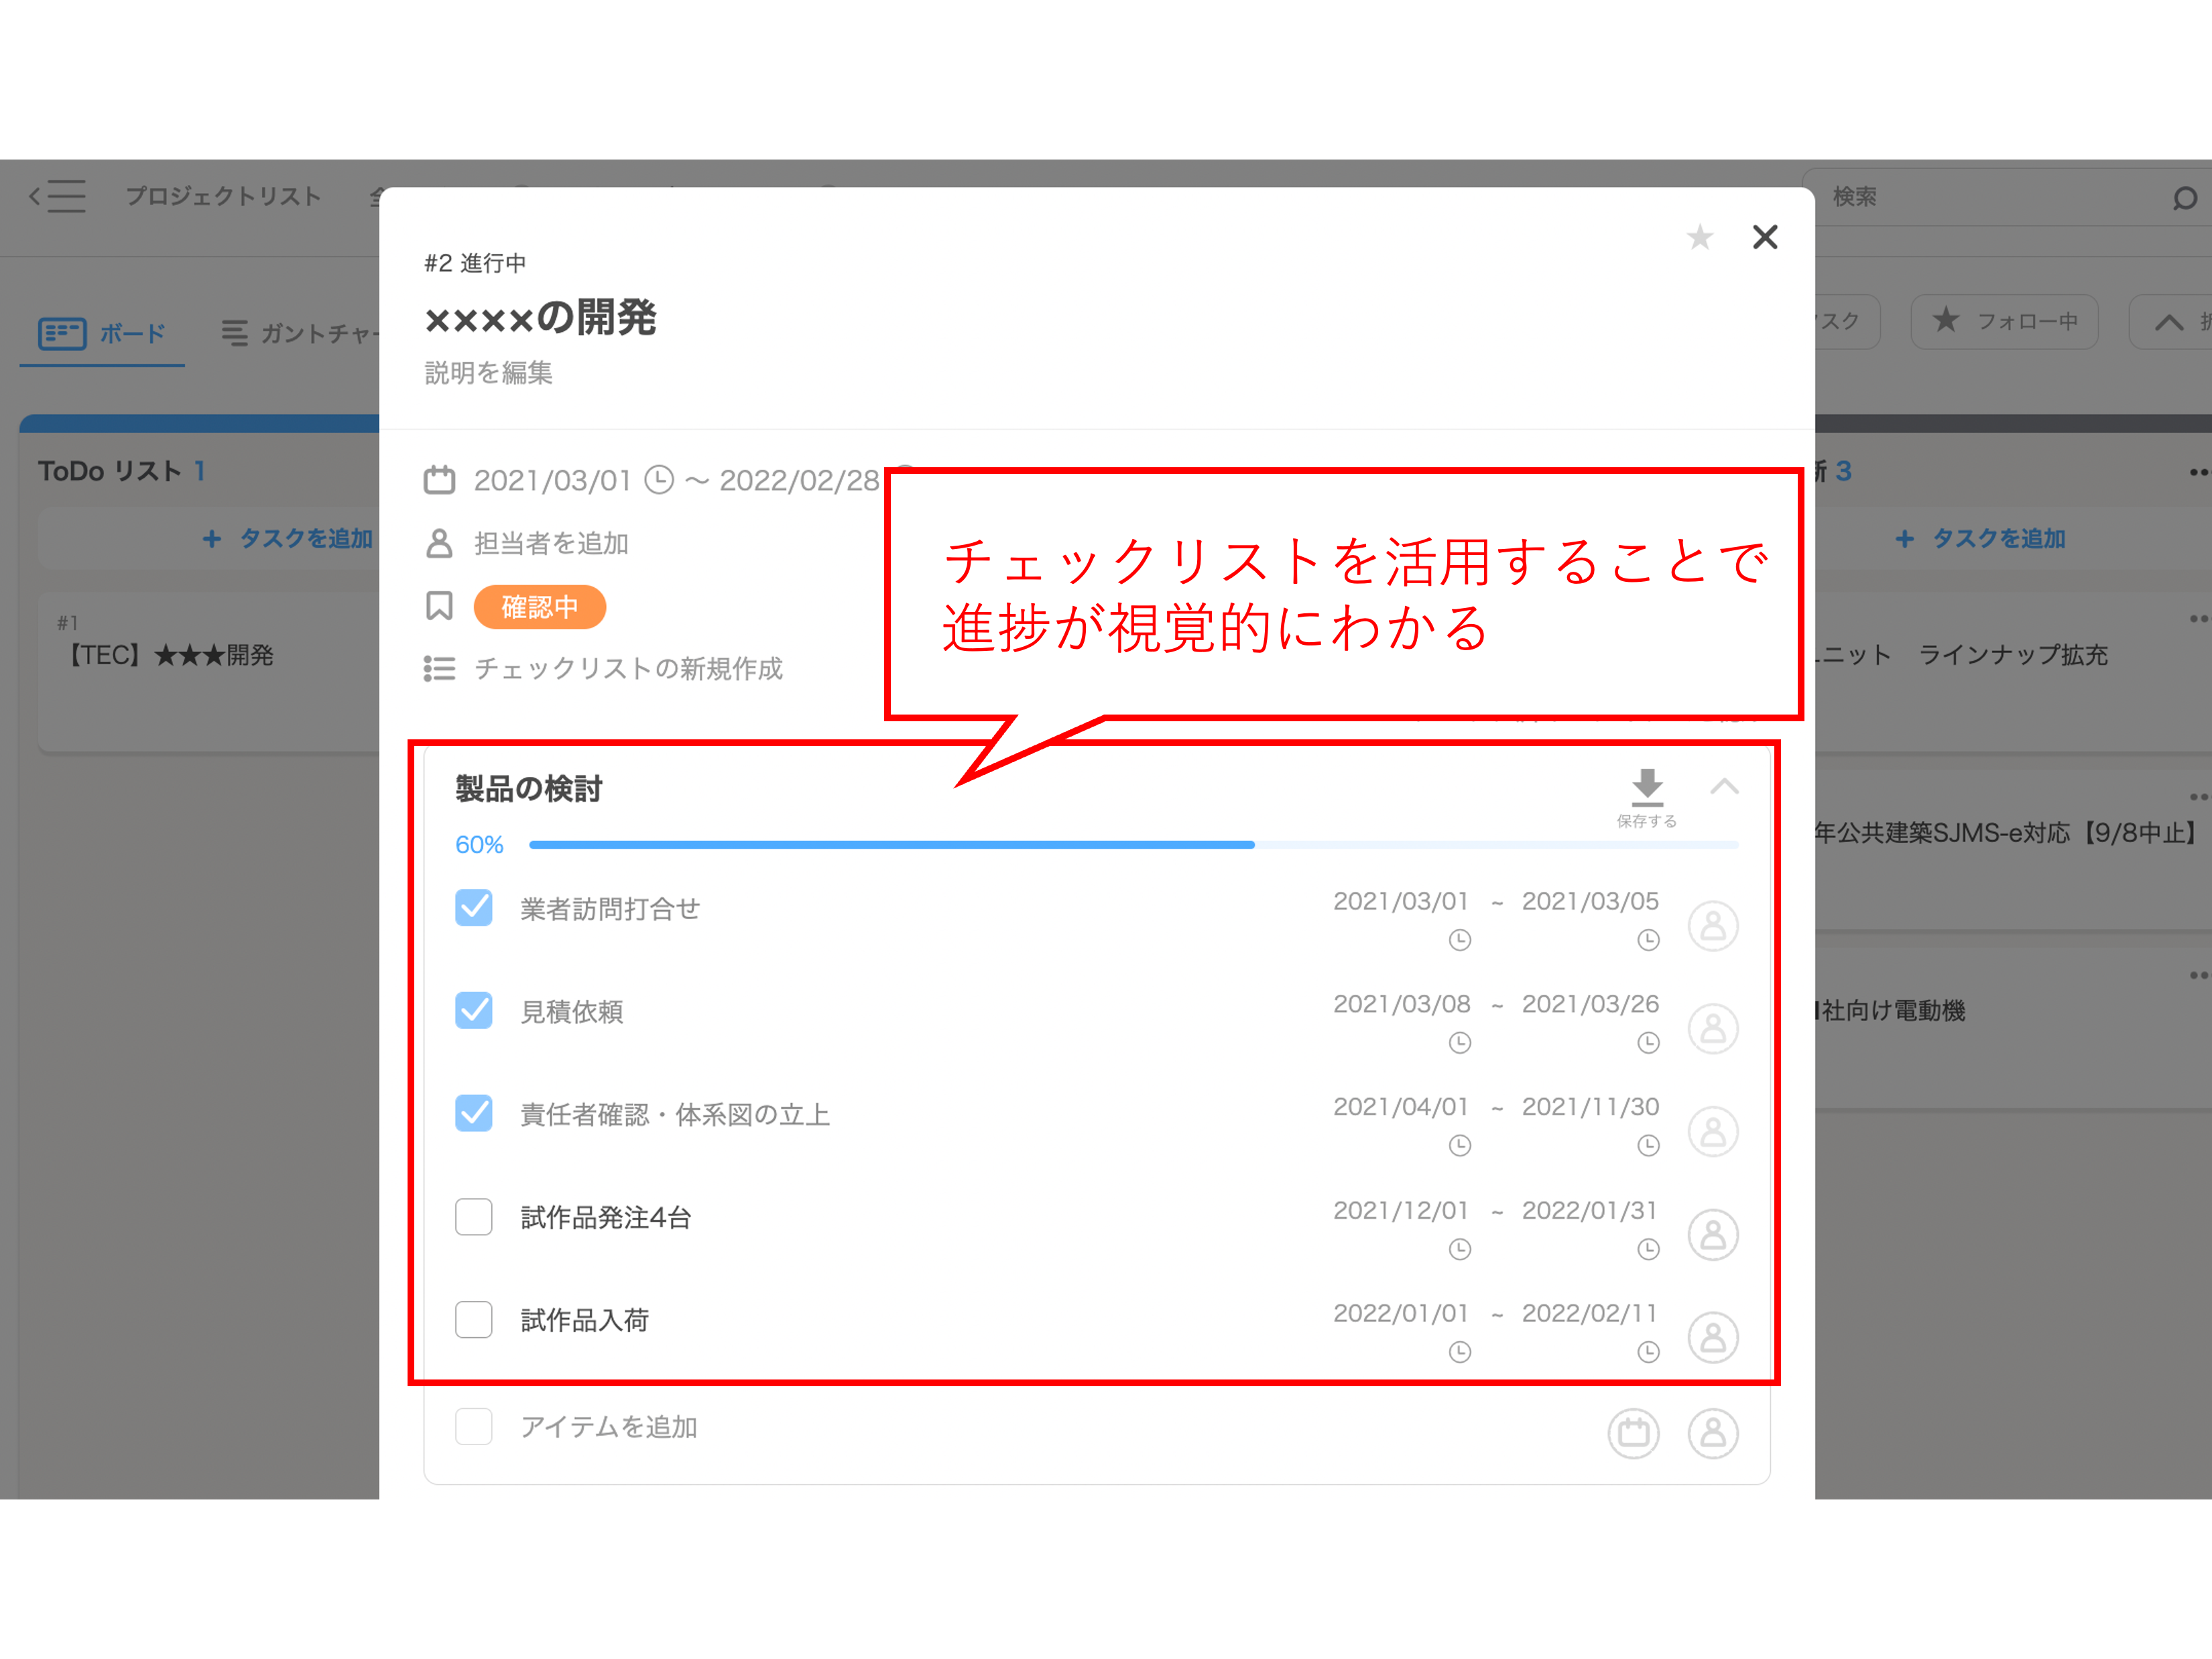Click the task title ××××の開発
2212x1659 pixels.
pos(541,318)
